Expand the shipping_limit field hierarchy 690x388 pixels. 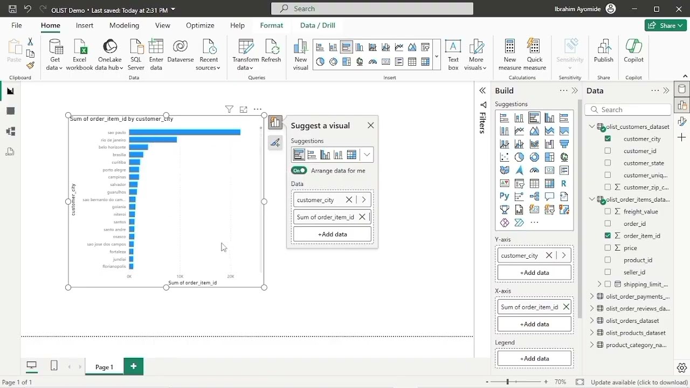click(x=599, y=284)
